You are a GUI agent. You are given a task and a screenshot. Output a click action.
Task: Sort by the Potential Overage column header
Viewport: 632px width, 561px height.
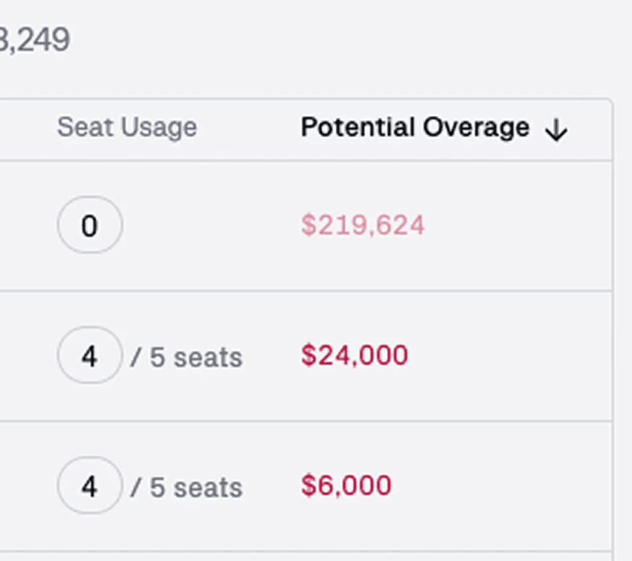[415, 128]
